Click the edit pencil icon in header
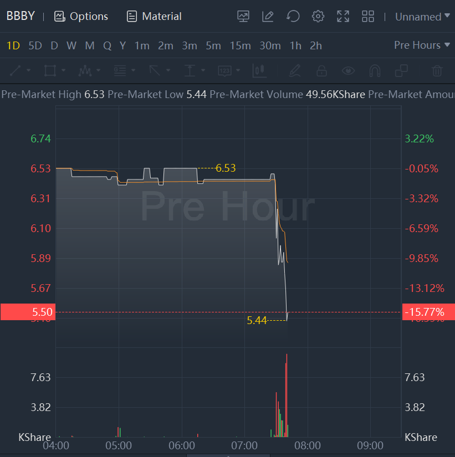This screenshot has height=457, width=455. coord(268,17)
